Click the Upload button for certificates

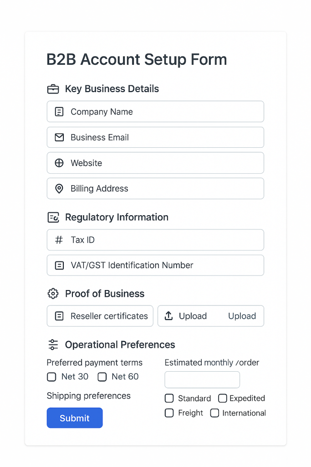click(210, 316)
